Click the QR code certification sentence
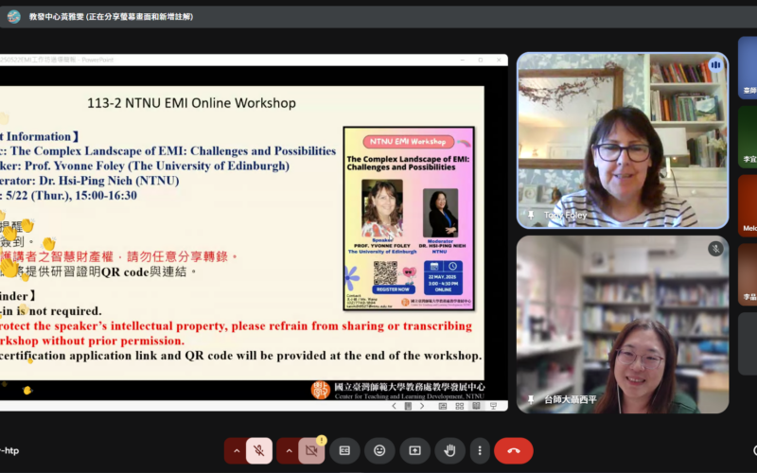This screenshot has width=757, height=473. pyautogui.click(x=241, y=356)
